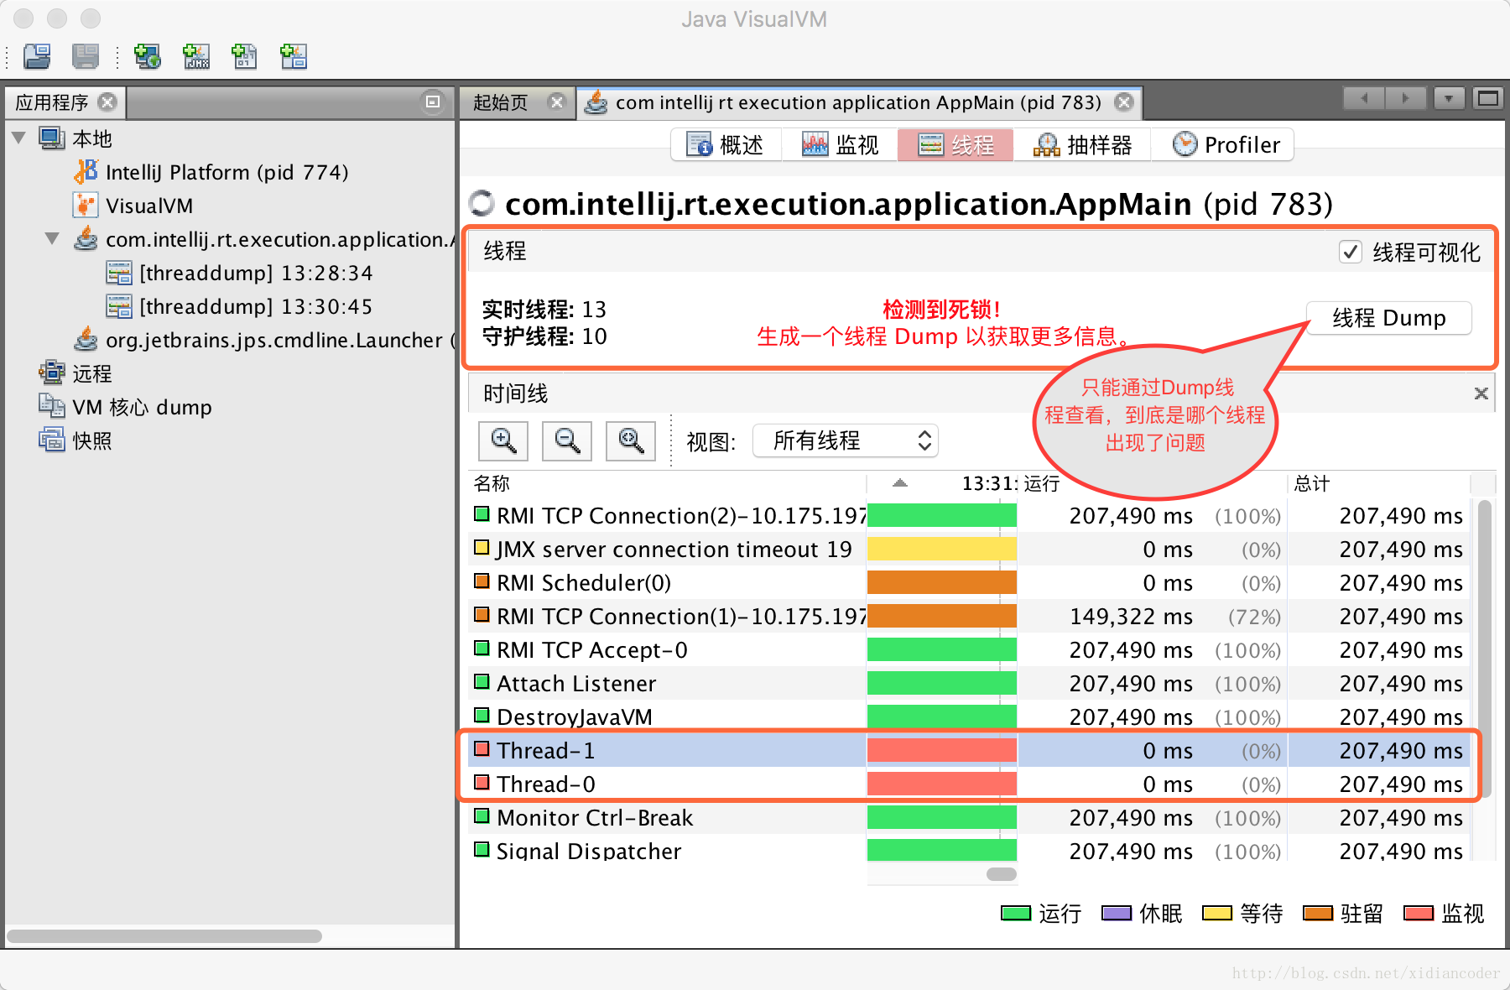Screen dimensions: 1510x990
Task: Click the timeline horizontal scrollbar thumb
Action: pos(1002,873)
